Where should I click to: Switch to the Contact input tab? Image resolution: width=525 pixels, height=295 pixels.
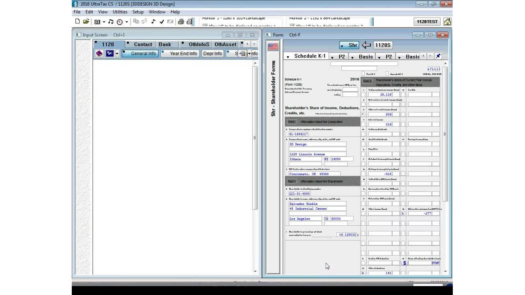143,44
